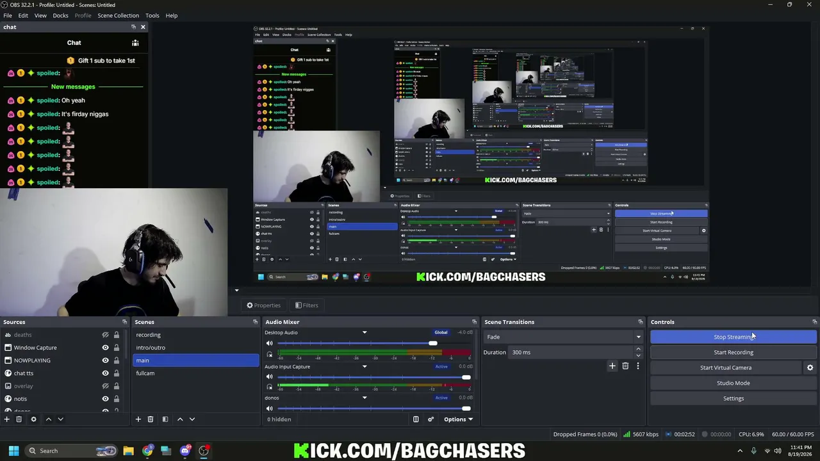This screenshot has width=820, height=461.
Task: Collapse the preview area arrow below the chat
Action: click(236, 290)
